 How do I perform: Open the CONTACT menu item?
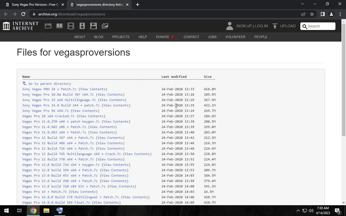tap(191, 37)
